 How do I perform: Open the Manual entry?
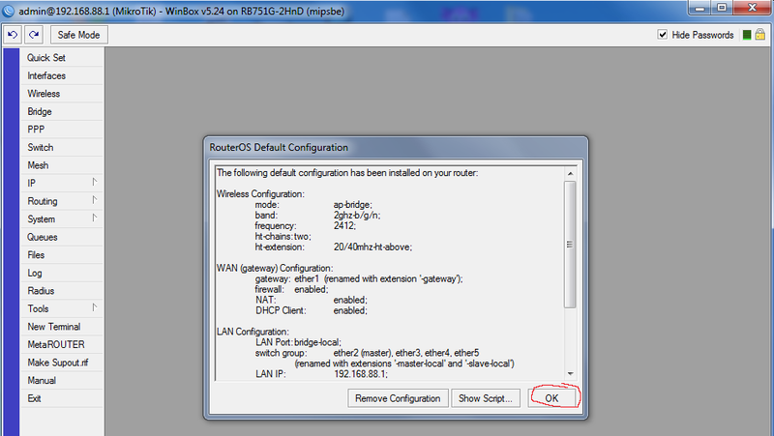pyautogui.click(x=62, y=380)
